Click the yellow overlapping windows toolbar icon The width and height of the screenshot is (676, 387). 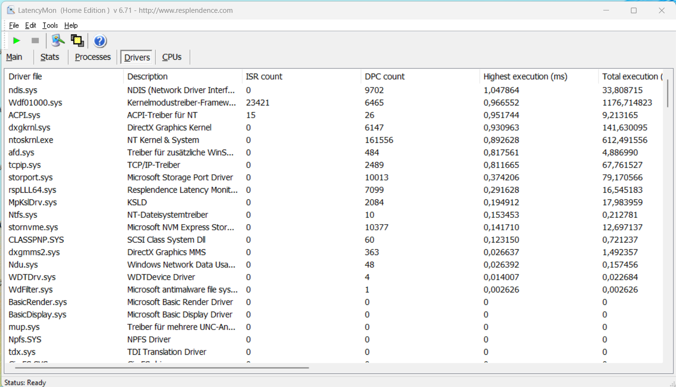(77, 41)
